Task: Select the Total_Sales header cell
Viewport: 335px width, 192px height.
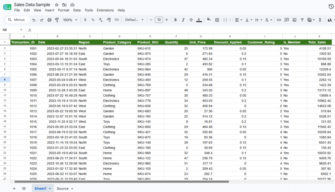Action: click(319, 42)
